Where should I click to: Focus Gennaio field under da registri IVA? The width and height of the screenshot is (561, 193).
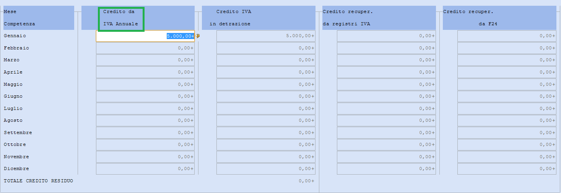(386, 36)
